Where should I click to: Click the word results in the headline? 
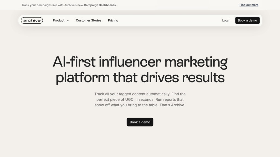click(203, 78)
